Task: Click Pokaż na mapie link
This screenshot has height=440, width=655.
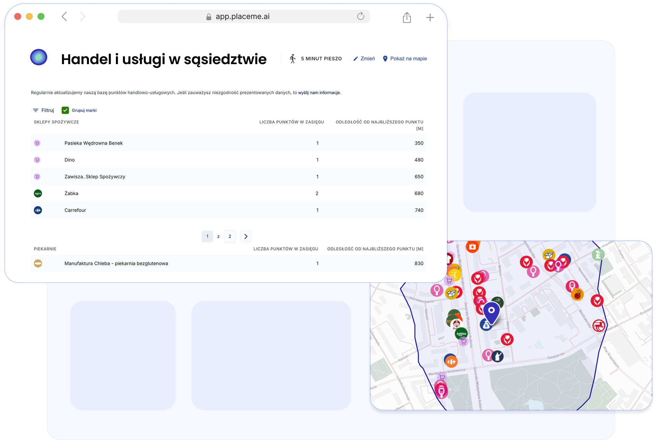Action: point(405,59)
